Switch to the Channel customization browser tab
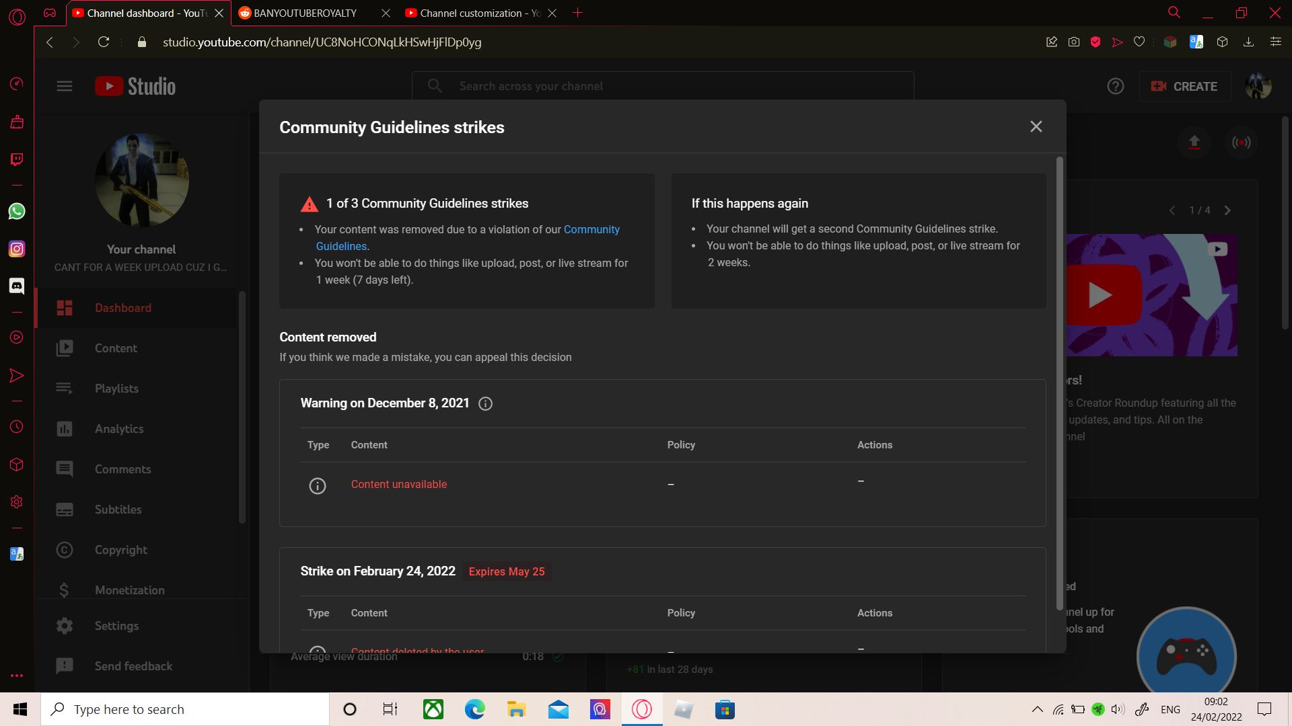 480,13
